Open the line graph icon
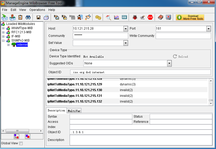The height and width of the screenshot is (149, 216). [x=116, y=17]
